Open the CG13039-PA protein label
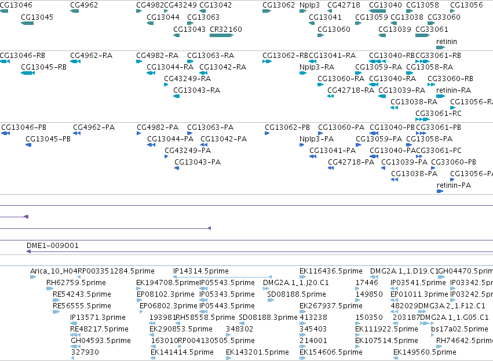Viewport: 493px width, 361px height. coord(404,162)
